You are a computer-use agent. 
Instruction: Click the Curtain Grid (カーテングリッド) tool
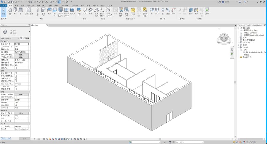67,12
